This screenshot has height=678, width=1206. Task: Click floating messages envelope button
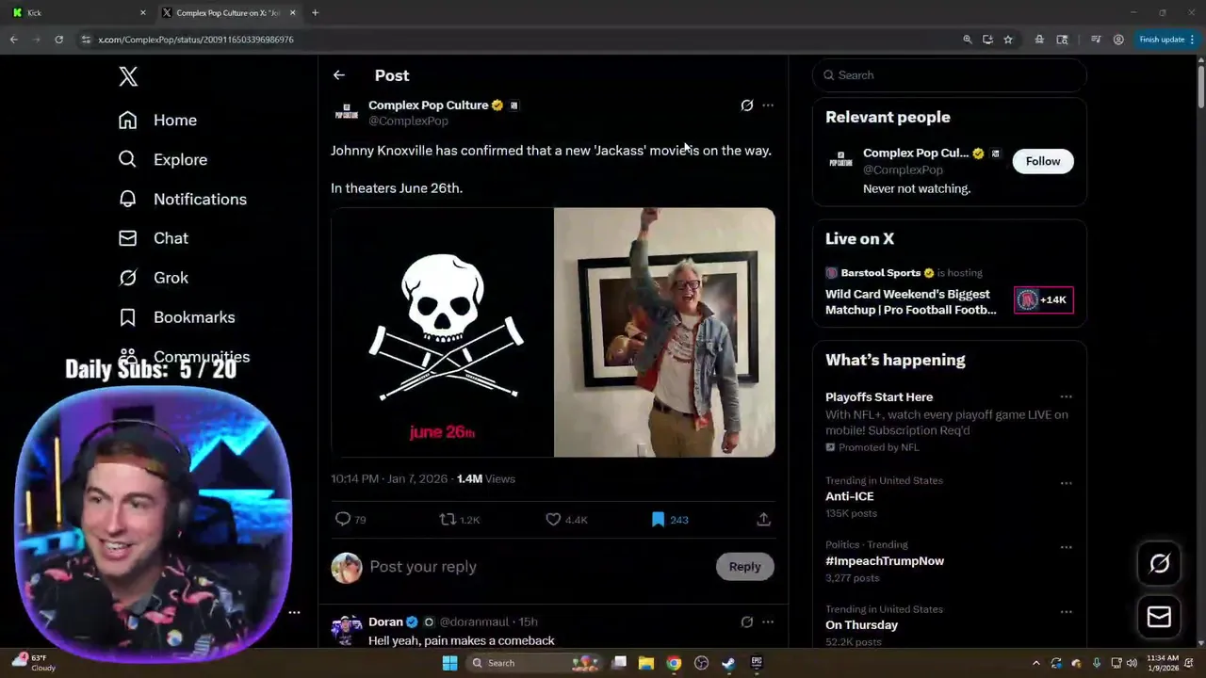click(1159, 618)
